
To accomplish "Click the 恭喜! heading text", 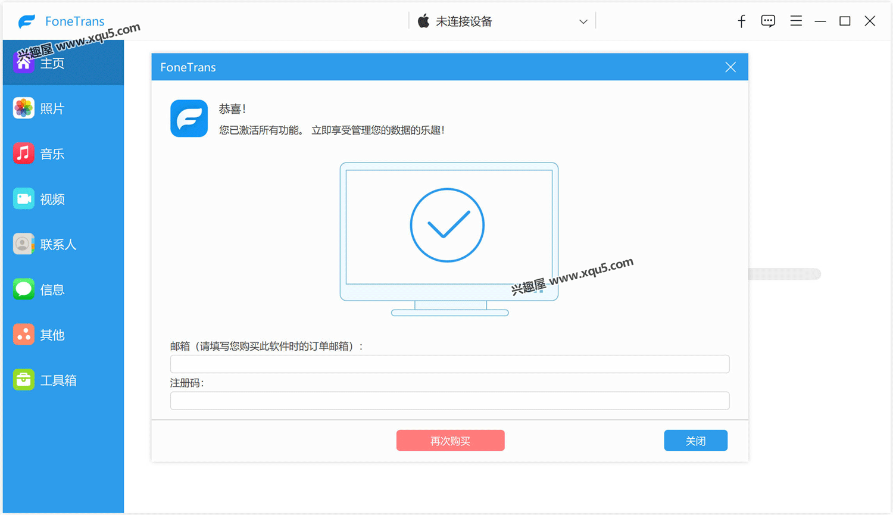I will [232, 109].
